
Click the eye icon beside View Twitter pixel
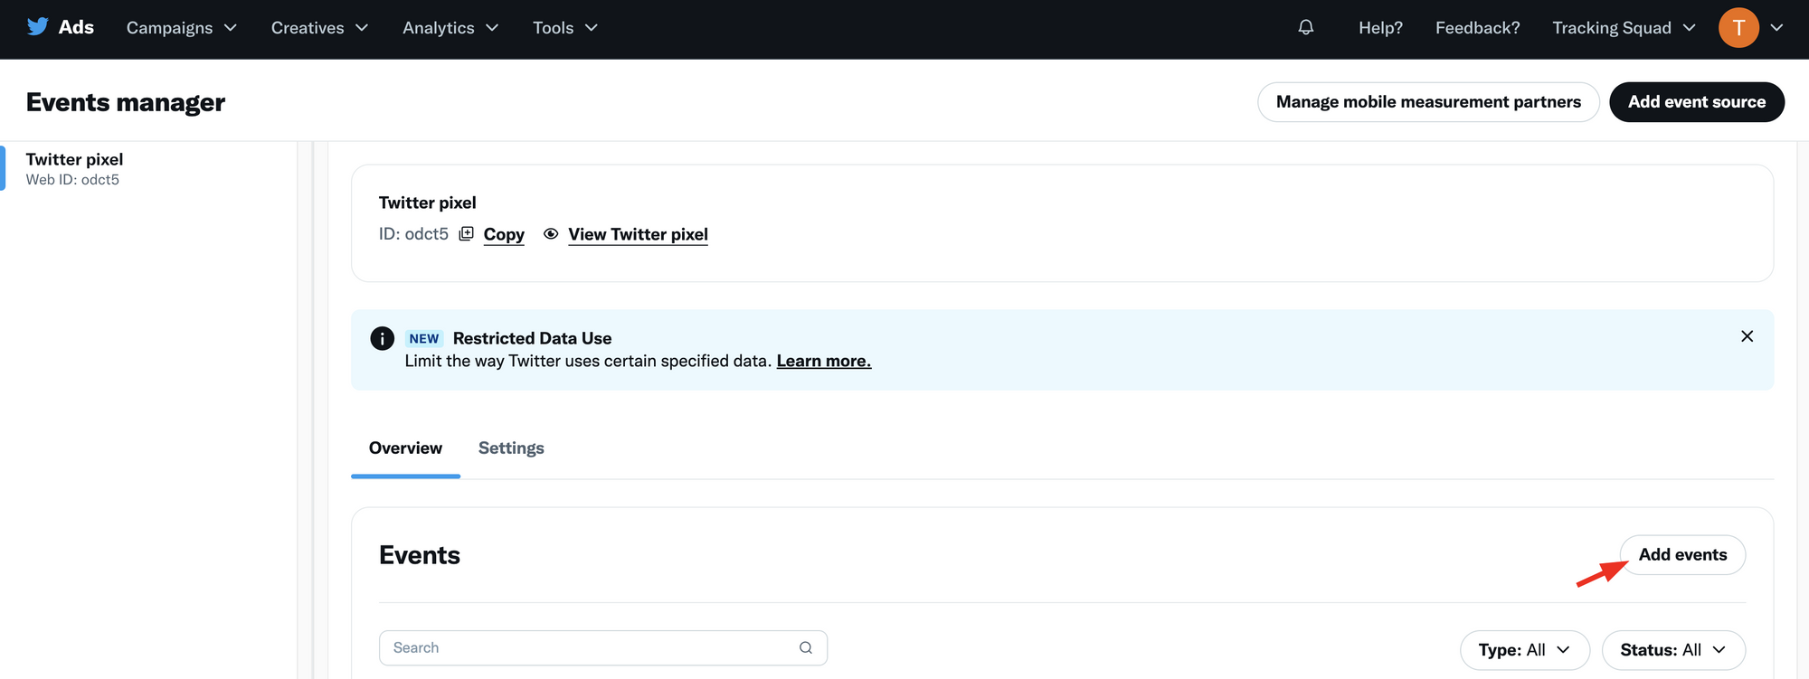551,233
